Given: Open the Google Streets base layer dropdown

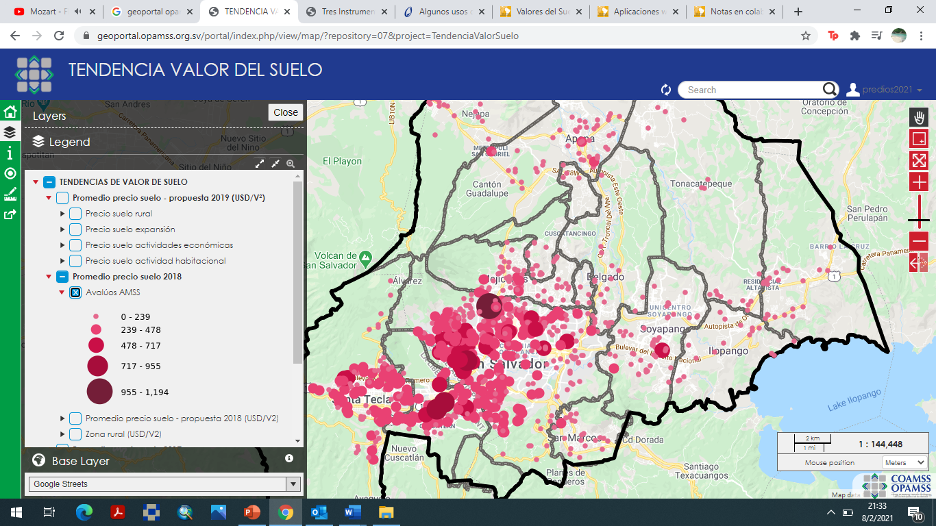Looking at the screenshot, I should point(164,484).
